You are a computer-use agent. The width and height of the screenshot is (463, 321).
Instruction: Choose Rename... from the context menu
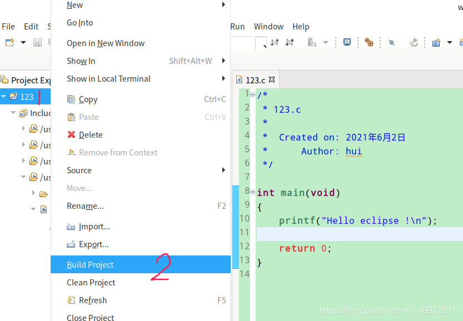point(141,205)
